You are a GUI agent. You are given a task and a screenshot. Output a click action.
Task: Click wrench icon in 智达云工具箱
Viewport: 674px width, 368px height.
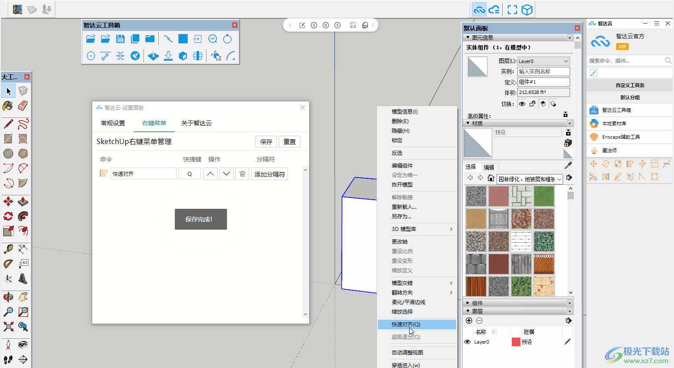[106, 56]
